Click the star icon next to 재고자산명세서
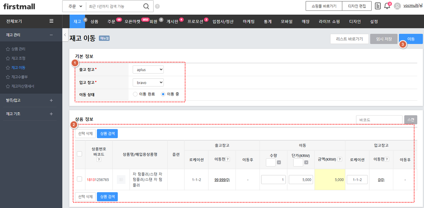 [8, 86]
